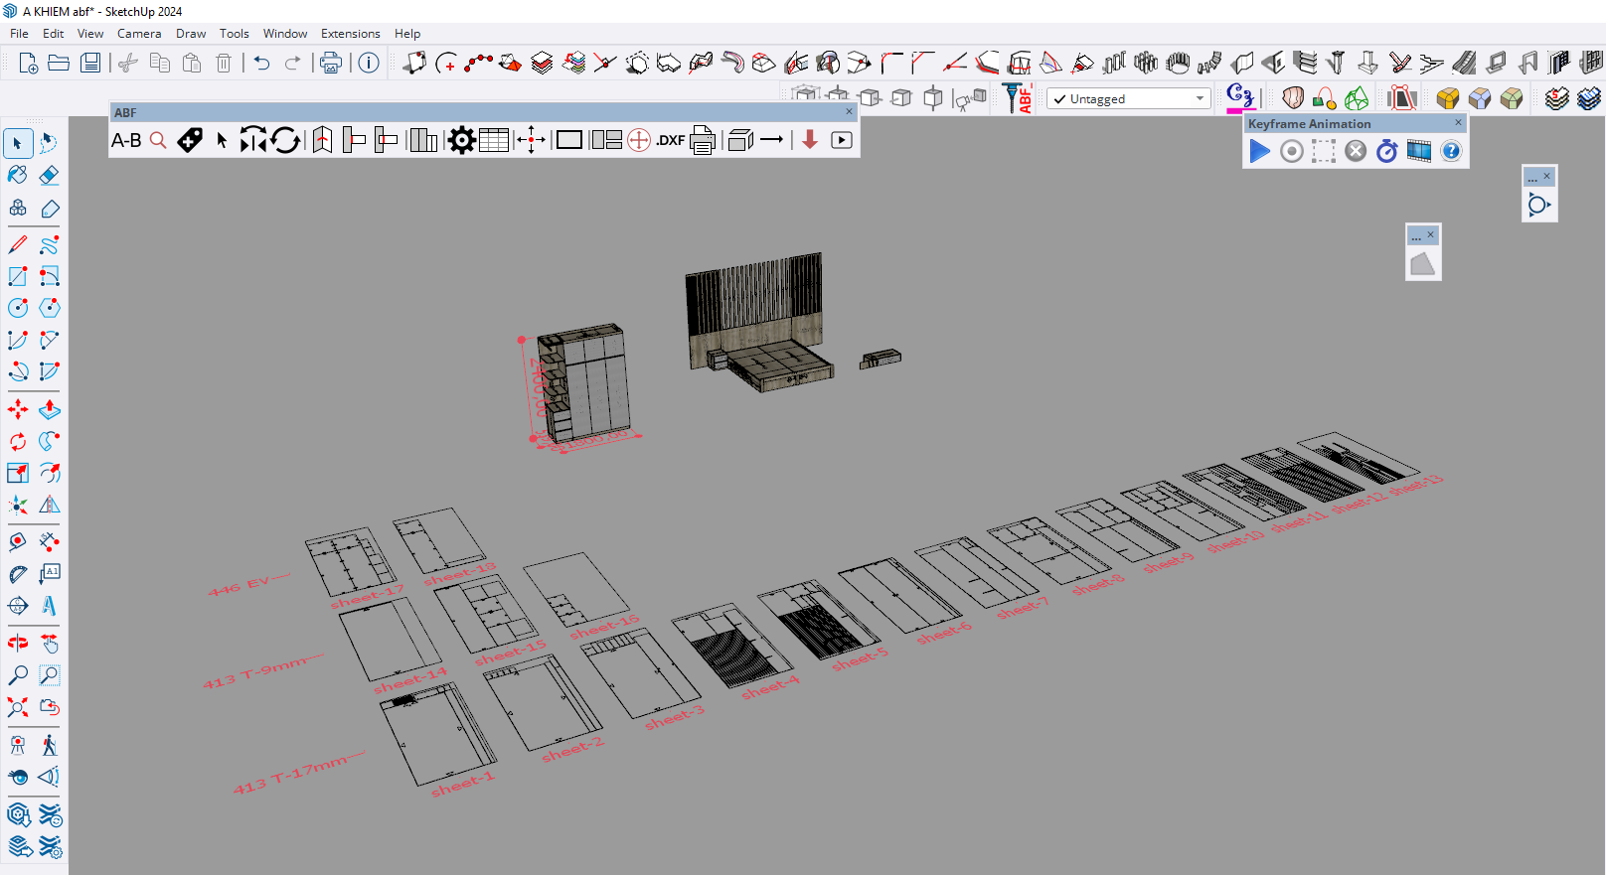The image size is (1606, 875).
Task: Click the record keyframe button
Action: tap(1291, 151)
